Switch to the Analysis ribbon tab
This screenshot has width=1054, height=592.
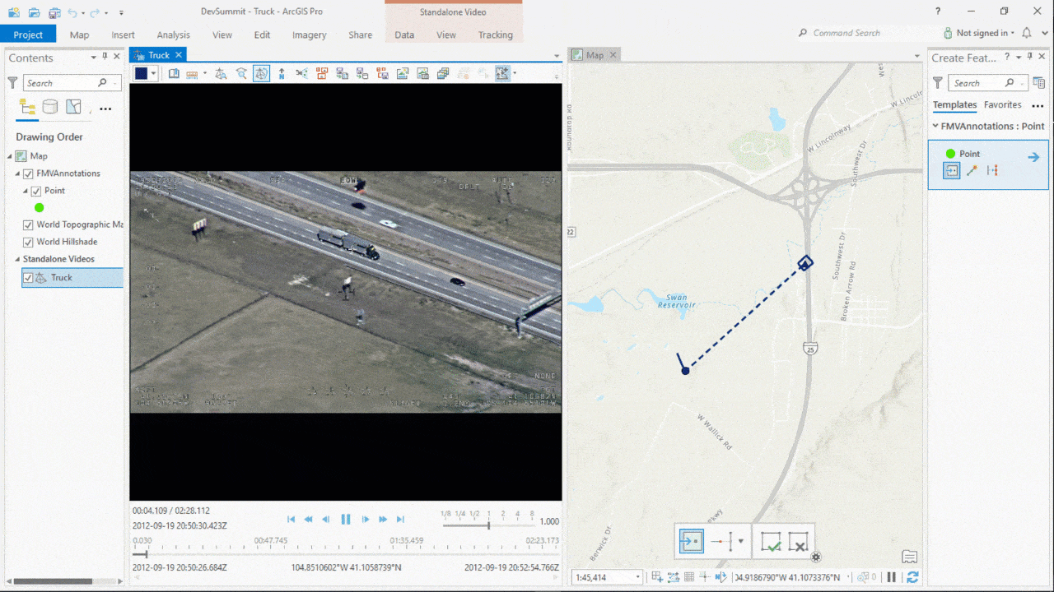pyautogui.click(x=174, y=35)
